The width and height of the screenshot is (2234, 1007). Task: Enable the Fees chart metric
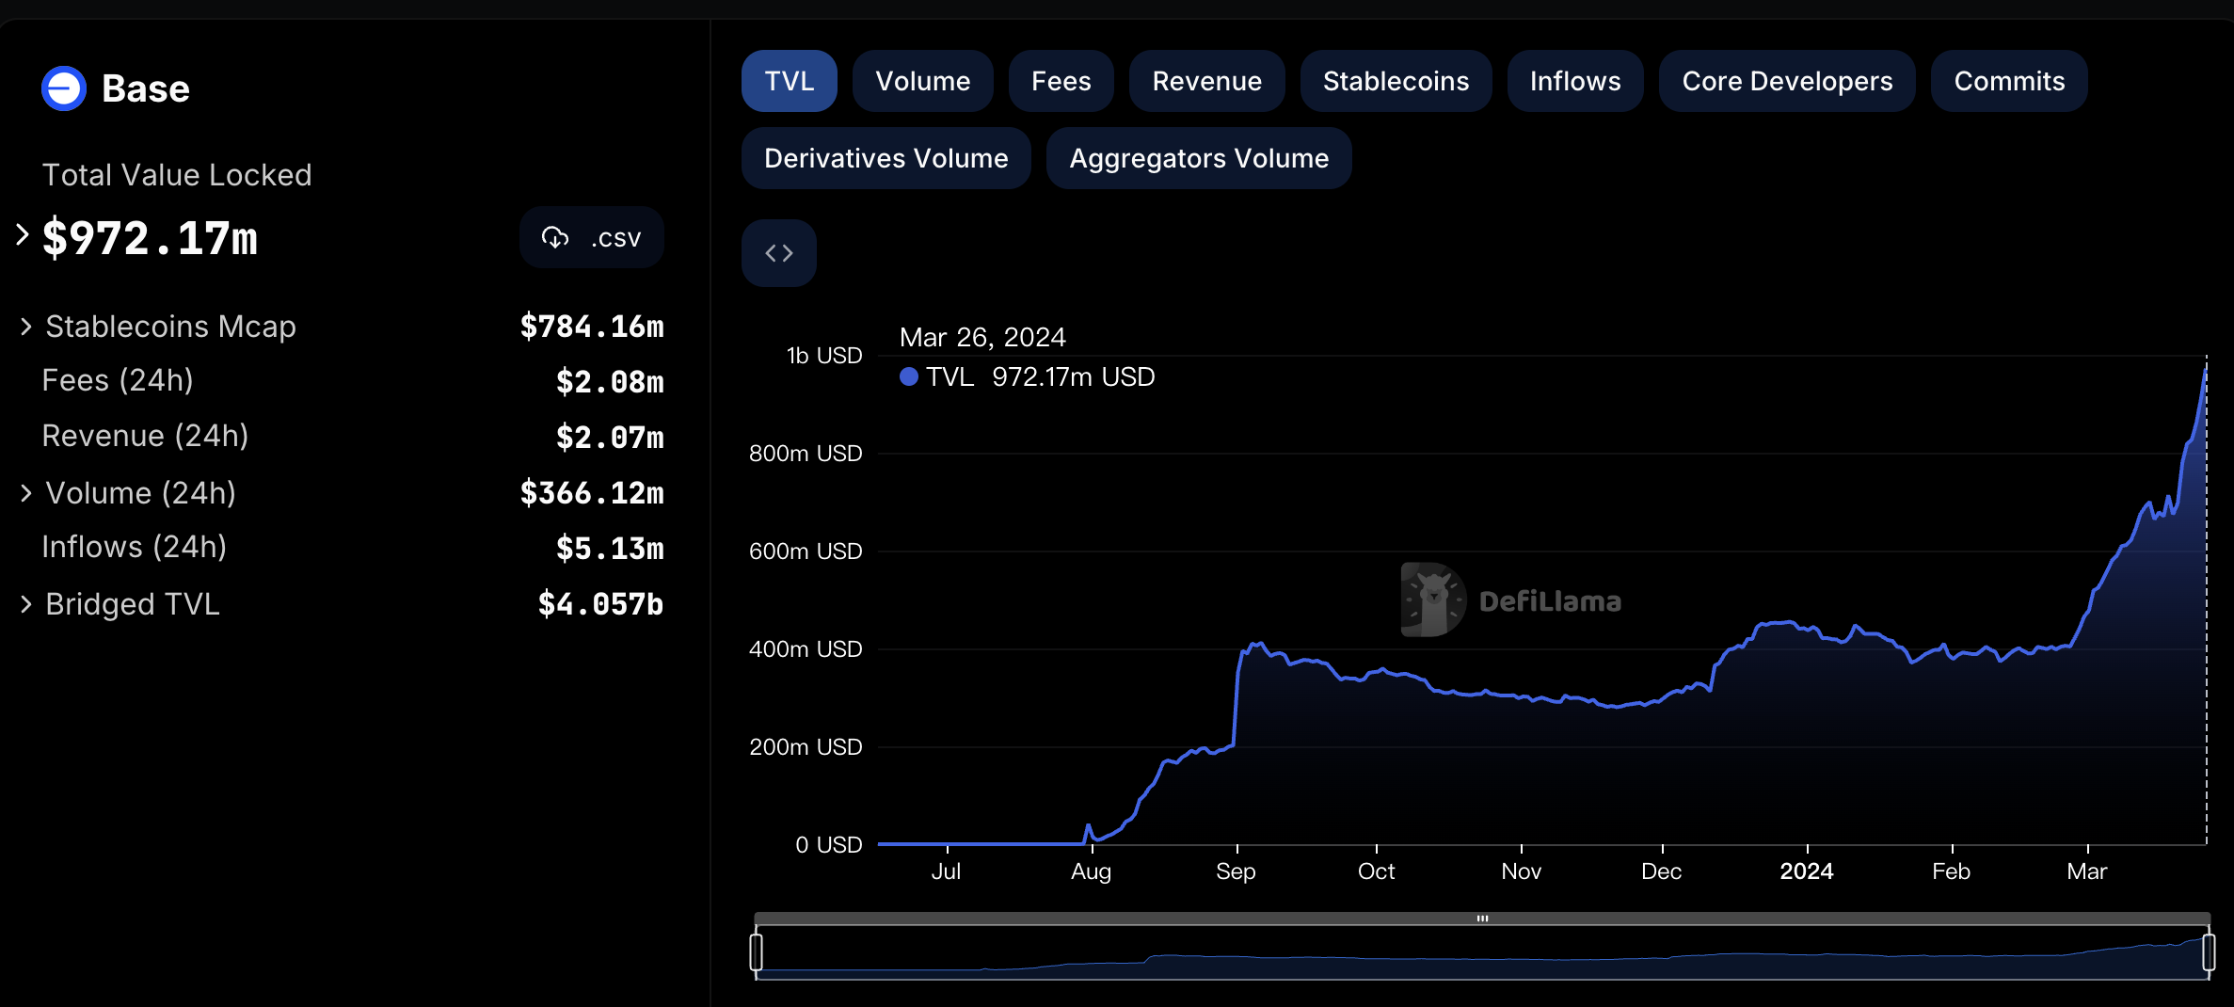pyautogui.click(x=1061, y=81)
